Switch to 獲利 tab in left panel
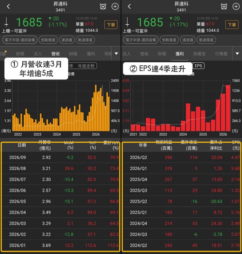 pyautogui.click(x=91, y=54)
